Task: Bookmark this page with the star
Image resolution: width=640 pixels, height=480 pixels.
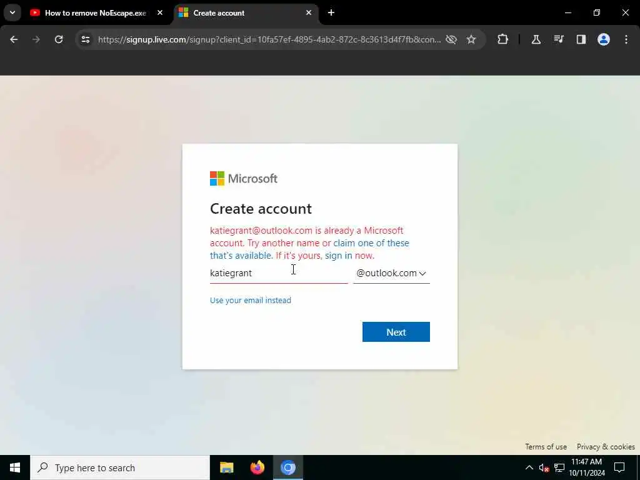Action: (471, 39)
